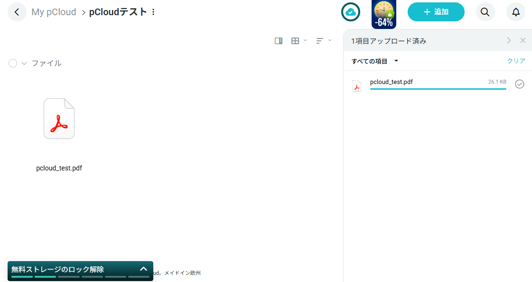Viewport: 532px width, 282px height.
Task: Expand the 無料ストレージのロック解除 banner
Action: (x=143, y=269)
